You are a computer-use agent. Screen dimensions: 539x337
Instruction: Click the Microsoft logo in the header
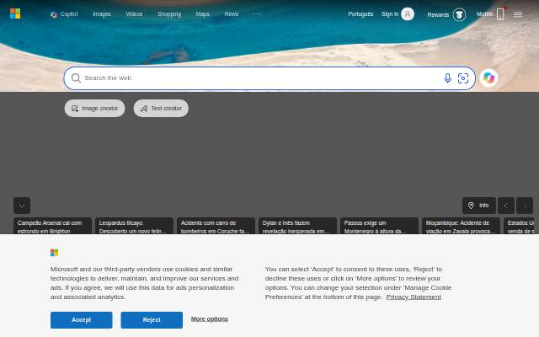coord(15,13)
